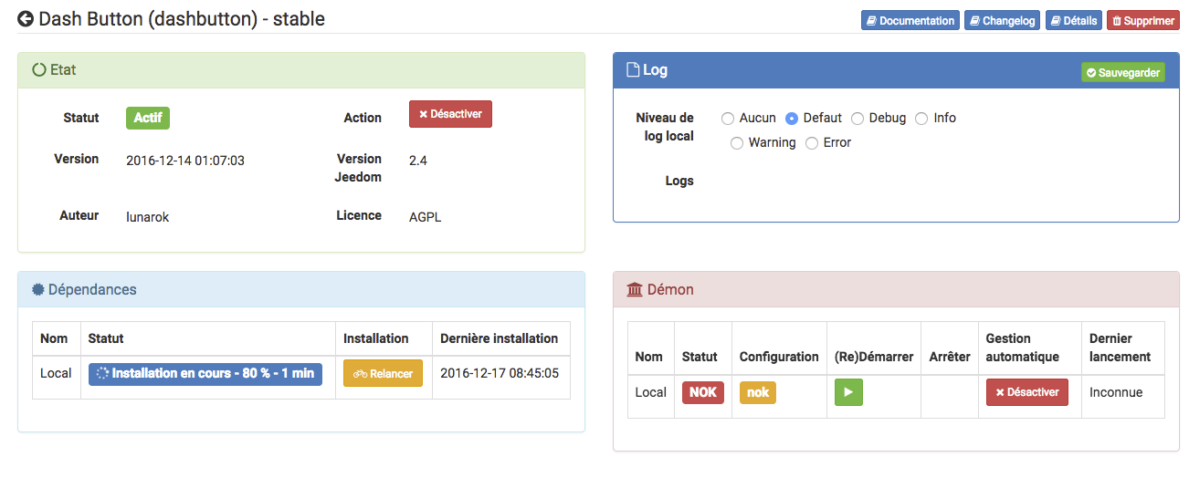The height and width of the screenshot is (478, 1189).
Task: Click the installation progress status badge
Action: (x=205, y=374)
